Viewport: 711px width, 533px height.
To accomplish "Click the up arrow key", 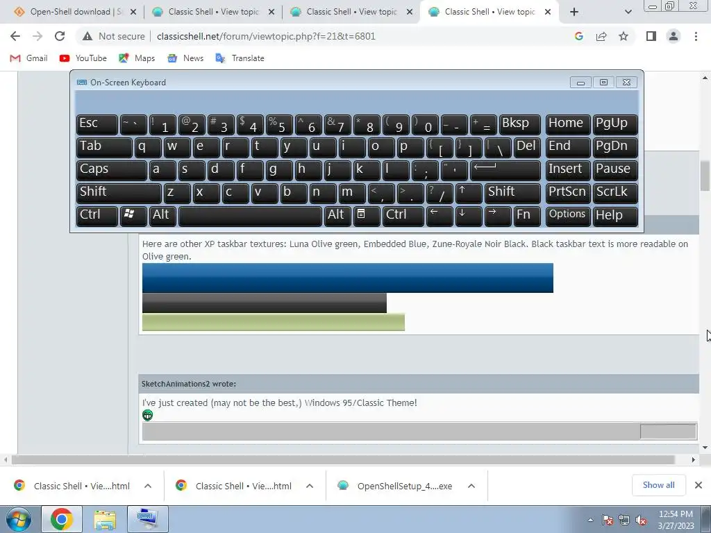I will tap(469, 193).
